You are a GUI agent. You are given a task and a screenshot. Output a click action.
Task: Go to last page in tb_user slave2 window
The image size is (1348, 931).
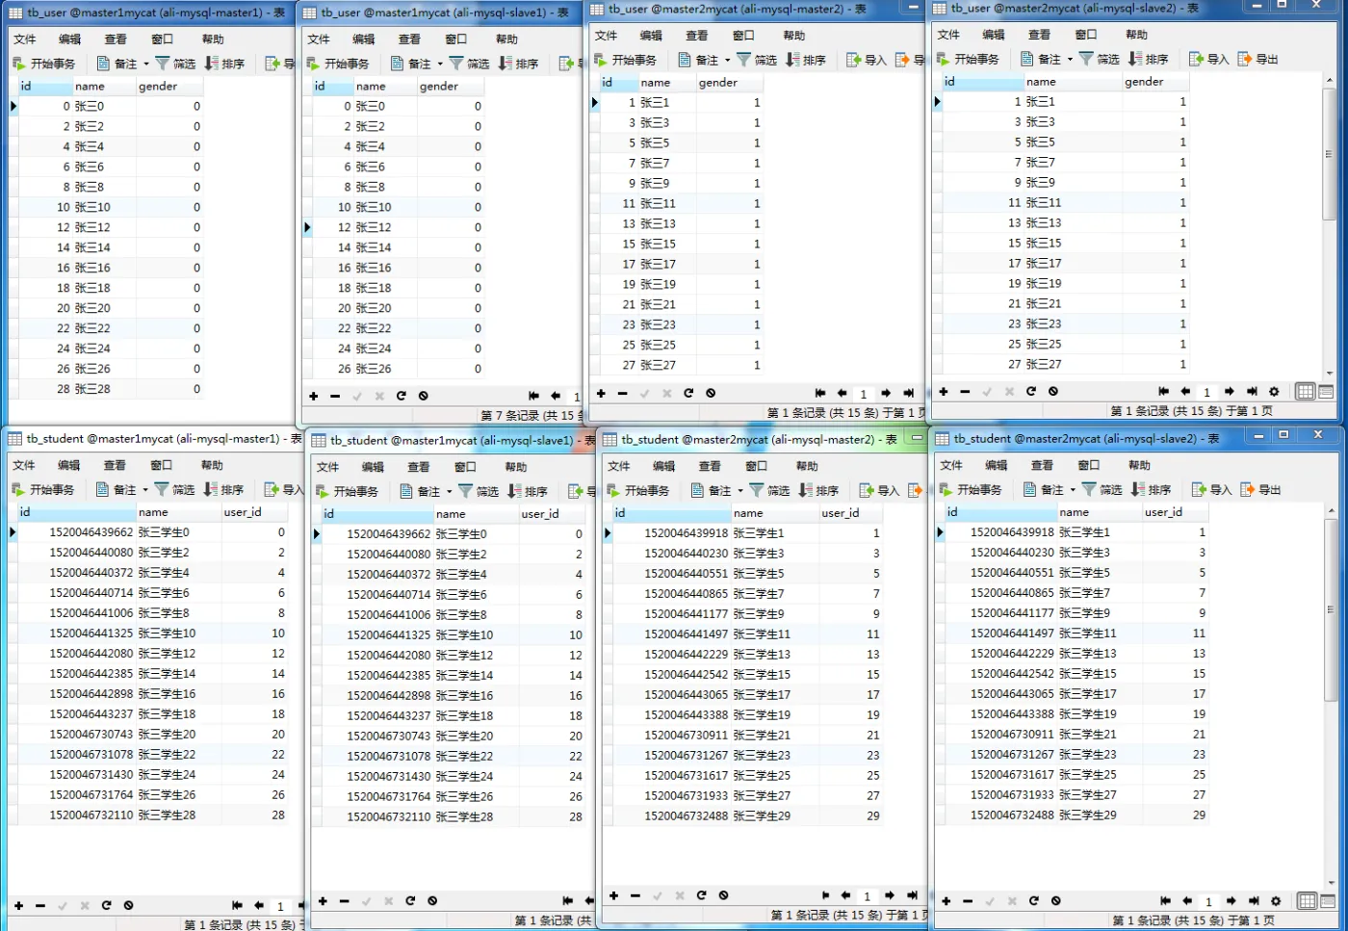1252,392
